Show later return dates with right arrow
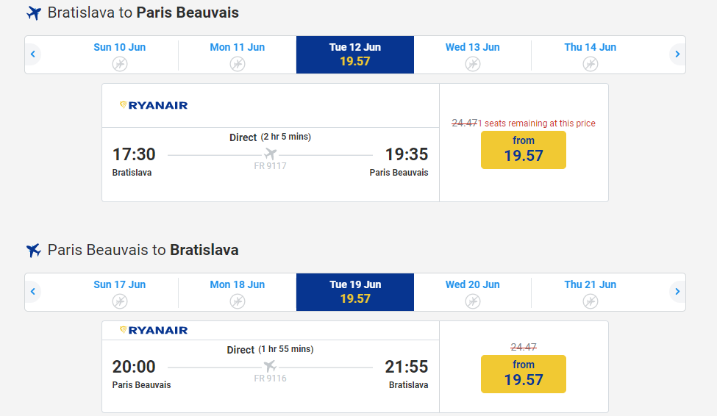 pos(677,292)
